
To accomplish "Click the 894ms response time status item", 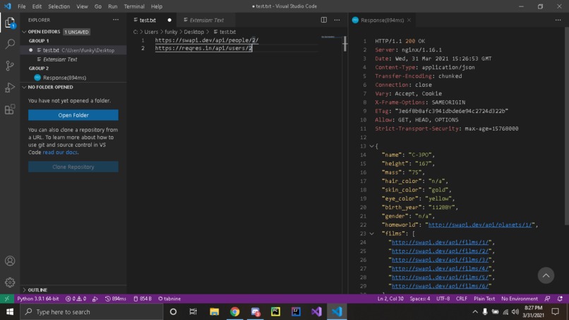I will (x=115, y=299).
